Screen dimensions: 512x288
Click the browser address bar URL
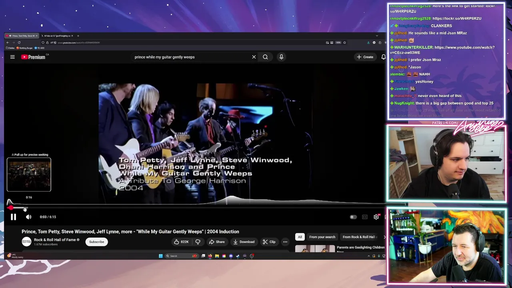[x=79, y=42]
